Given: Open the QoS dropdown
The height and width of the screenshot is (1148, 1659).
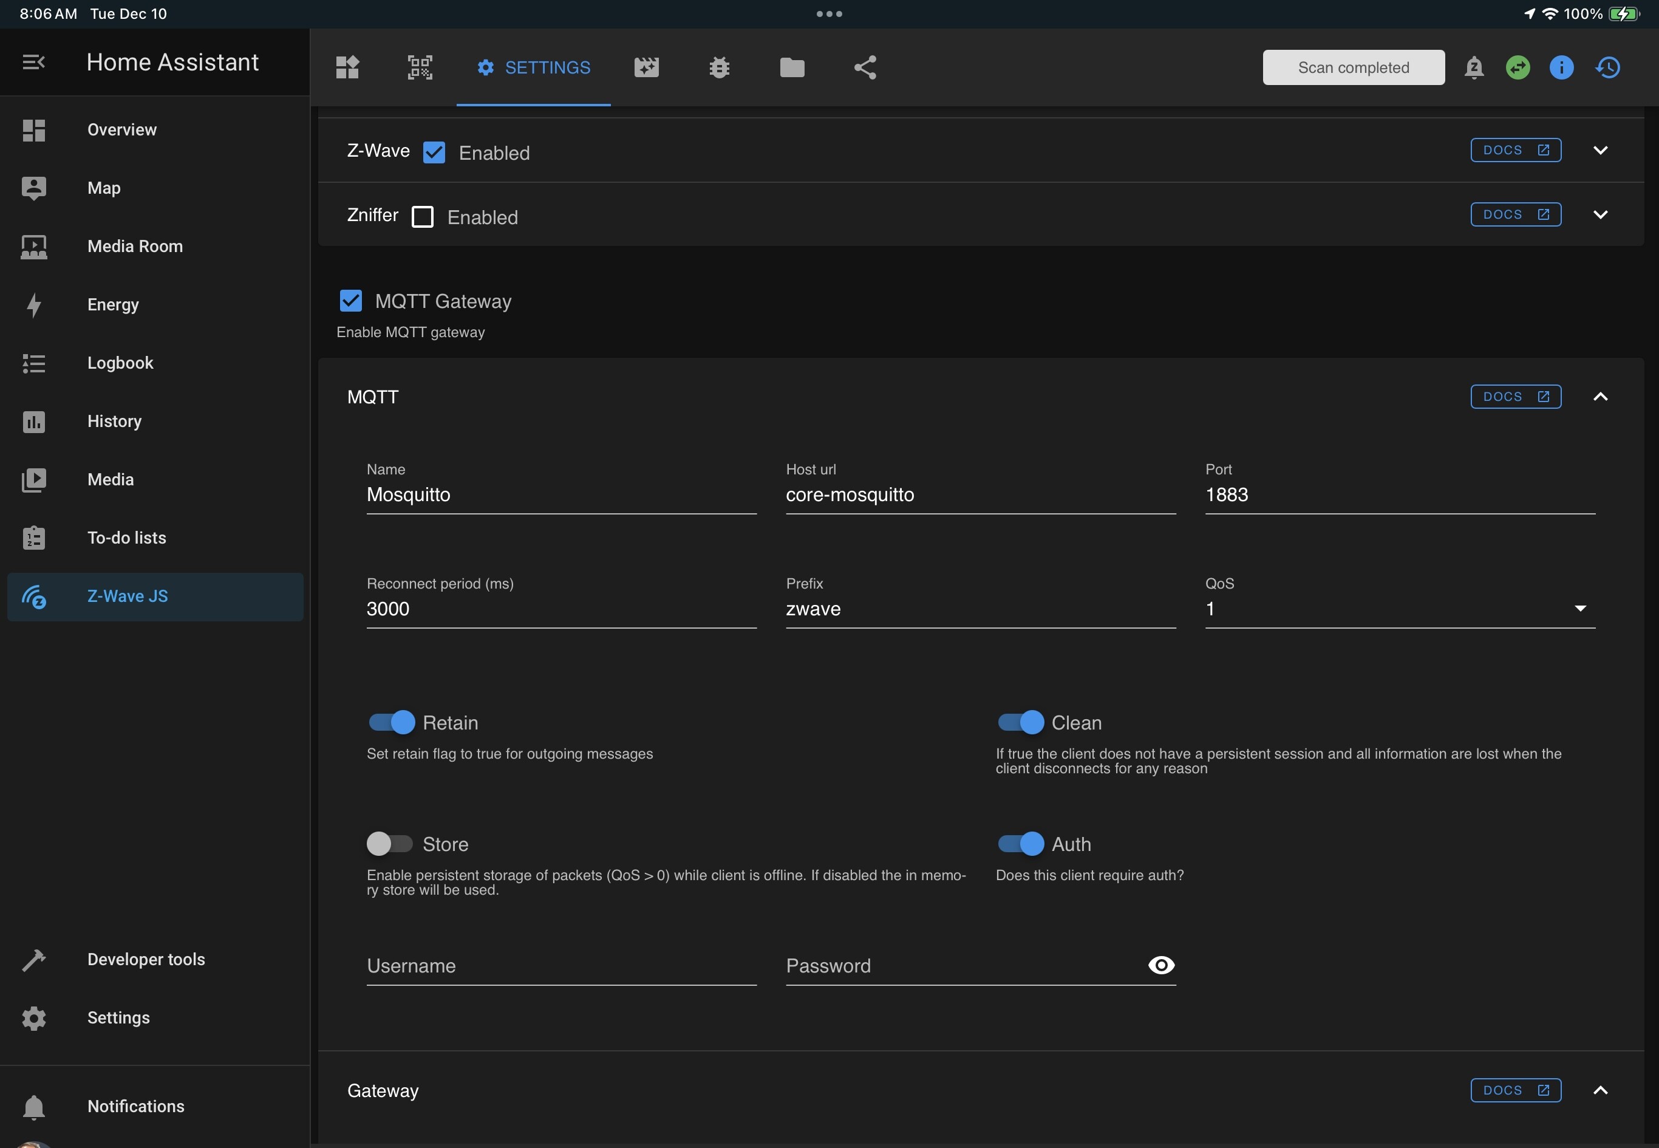Looking at the screenshot, I should [x=1399, y=609].
